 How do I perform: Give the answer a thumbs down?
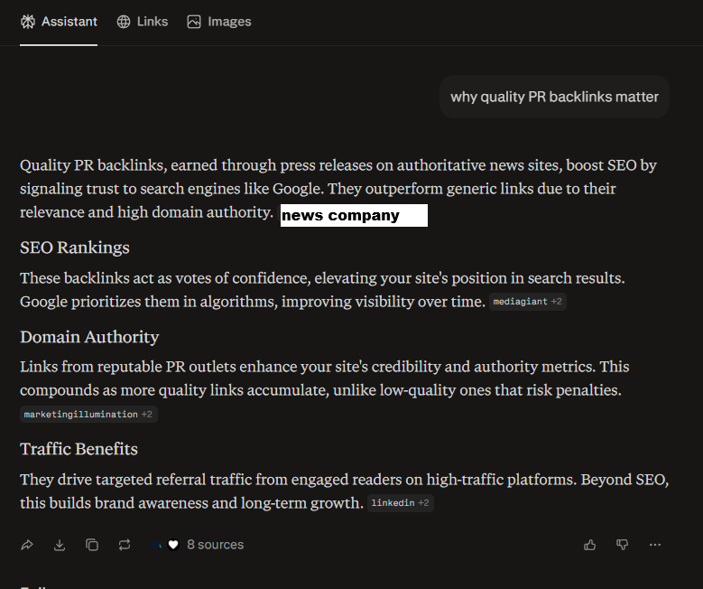622,545
